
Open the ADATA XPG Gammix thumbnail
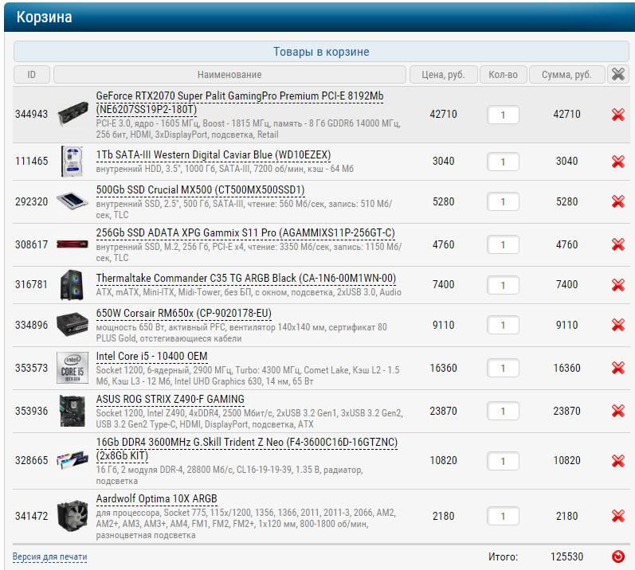point(73,244)
